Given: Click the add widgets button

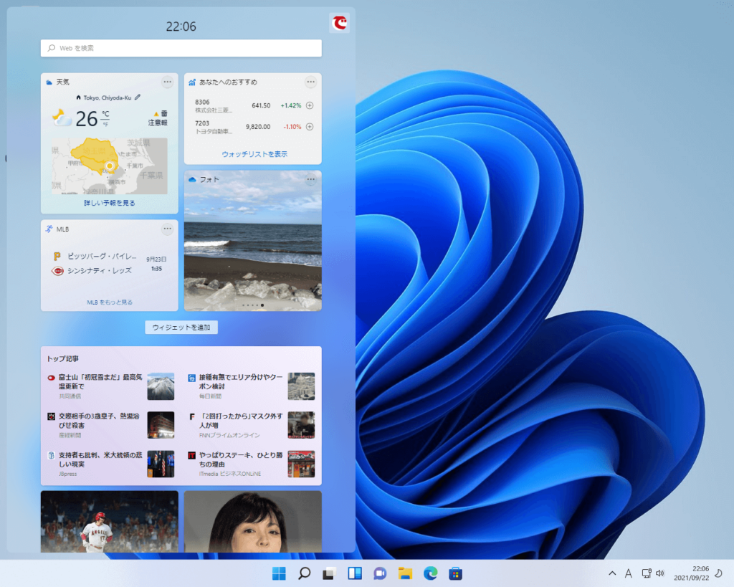Looking at the screenshot, I should 181,328.
